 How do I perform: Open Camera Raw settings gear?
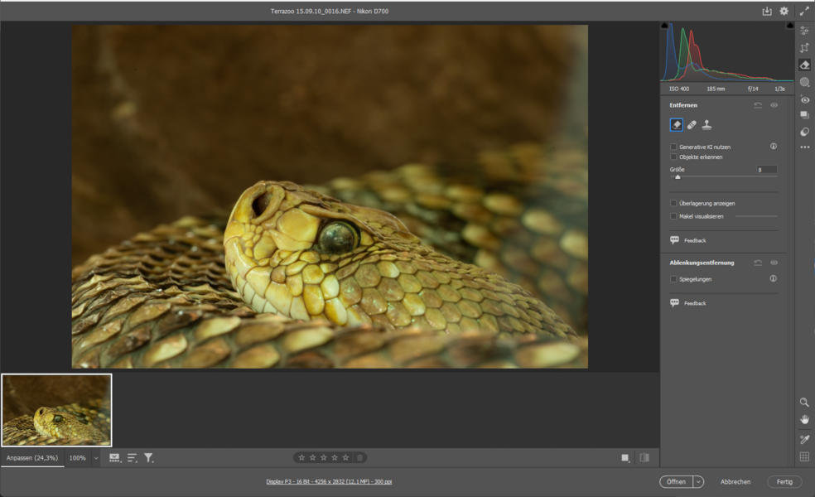(784, 12)
